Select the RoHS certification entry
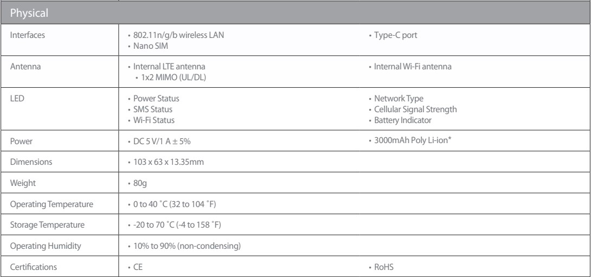The width and height of the screenshot is (591, 277). tap(382, 267)
